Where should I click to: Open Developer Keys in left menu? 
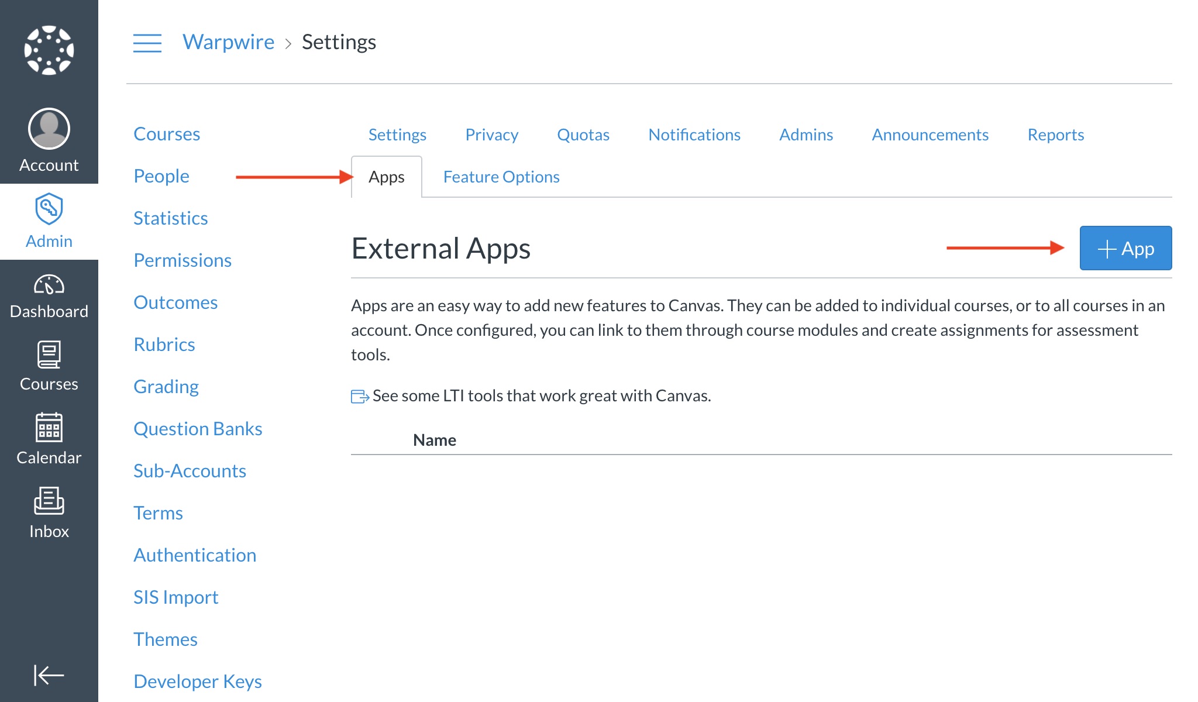point(198,682)
